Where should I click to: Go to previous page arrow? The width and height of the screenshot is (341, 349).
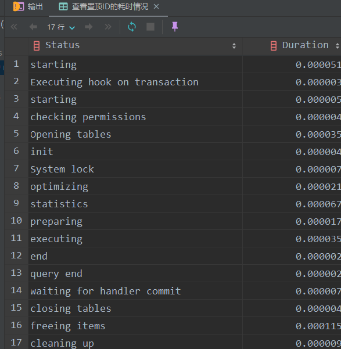33,27
